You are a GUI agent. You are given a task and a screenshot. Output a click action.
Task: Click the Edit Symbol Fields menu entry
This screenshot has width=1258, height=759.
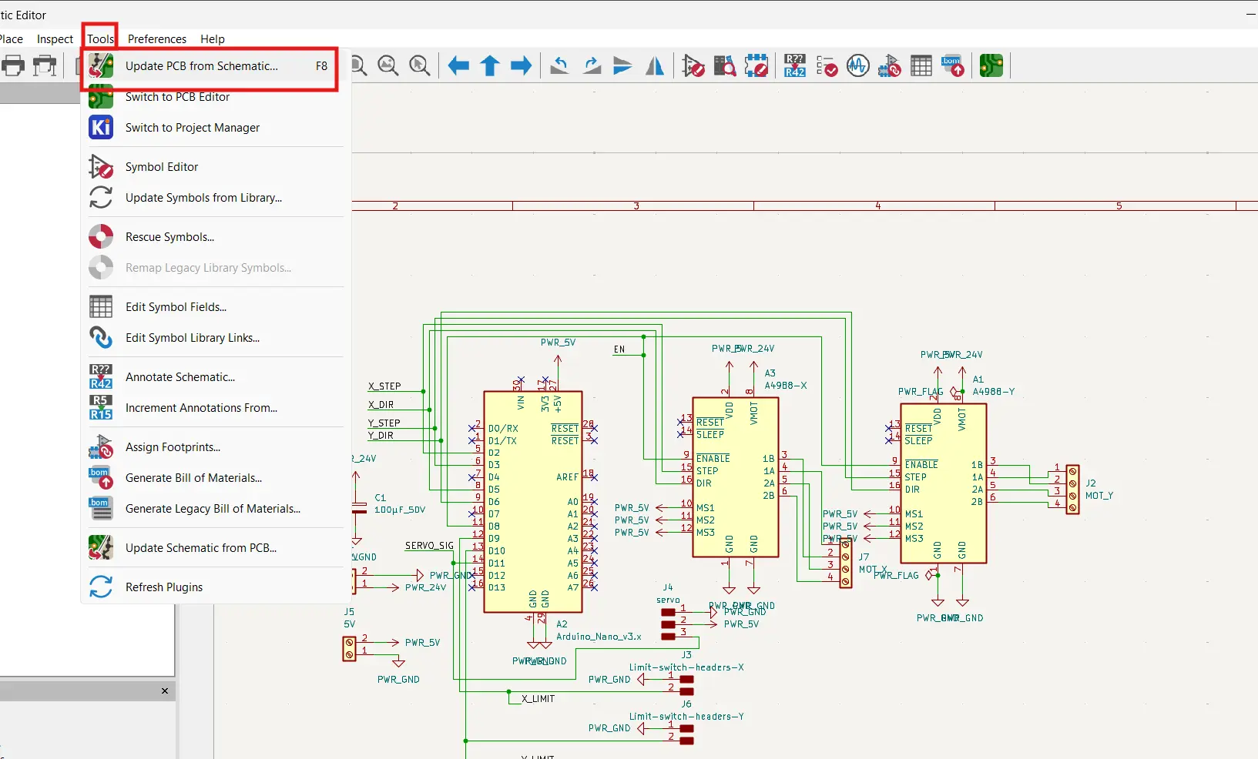point(176,306)
